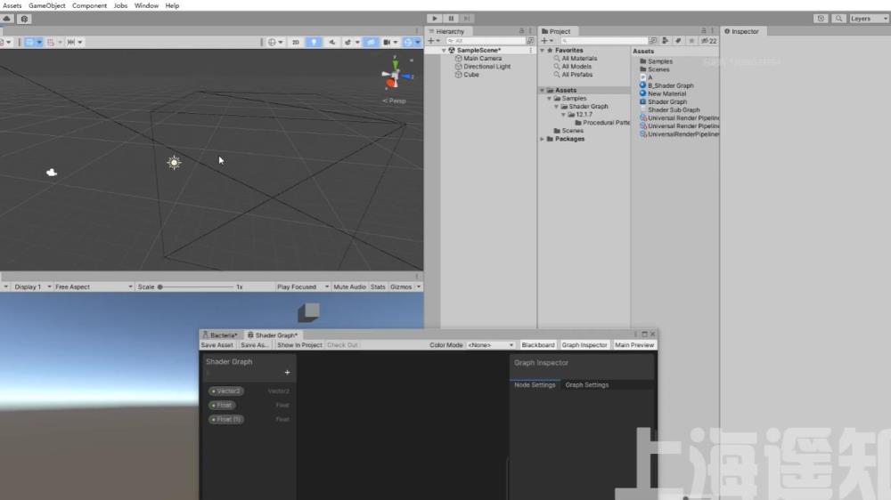Toggle Main Preview in Shader Graph

click(x=634, y=345)
